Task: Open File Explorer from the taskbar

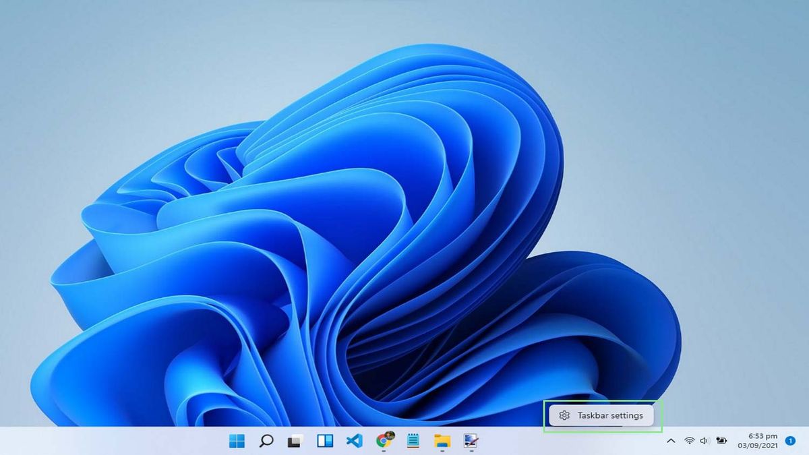Action: click(442, 442)
